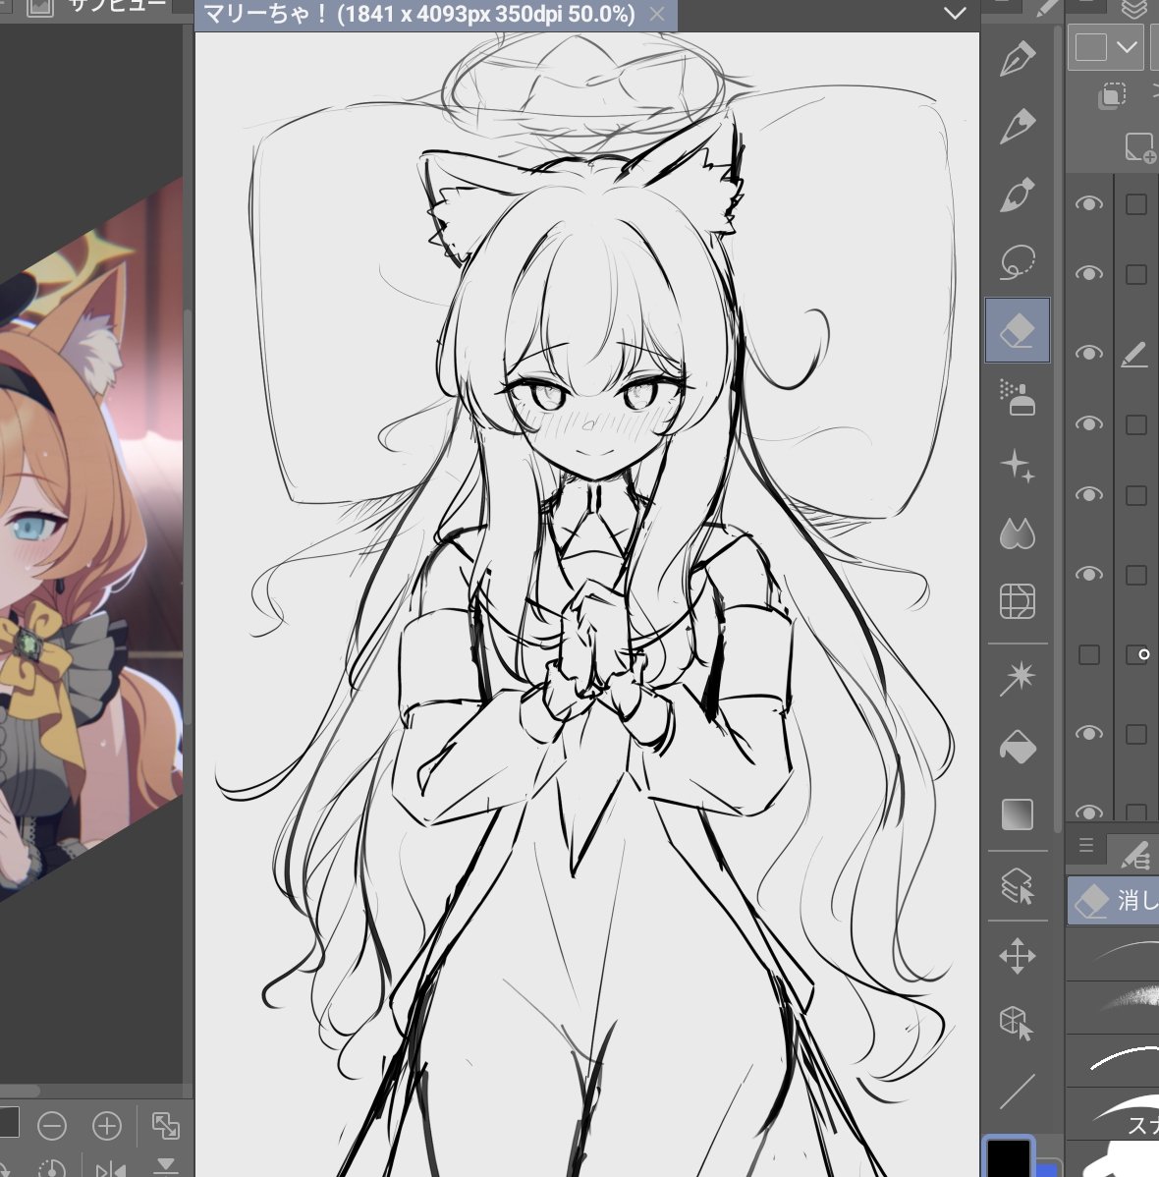The image size is (1159, 1177).
Task: Choose the thick ス-labeled eraser stroke preset
Action: (x=1113, y=1114)
